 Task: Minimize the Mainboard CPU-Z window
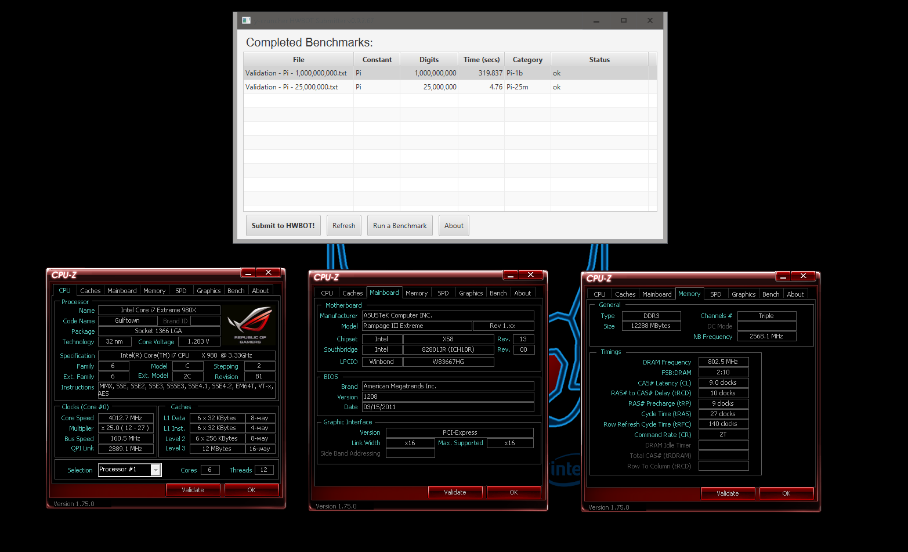(x=511, y=275)
